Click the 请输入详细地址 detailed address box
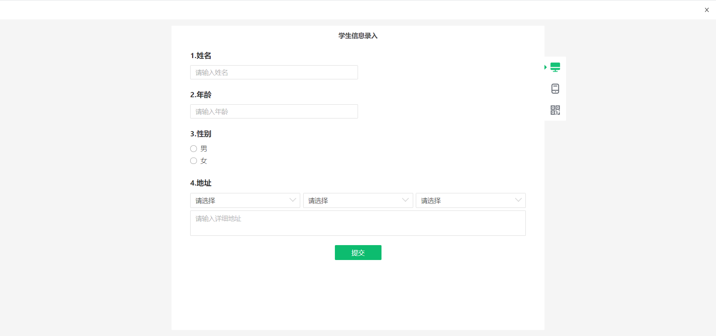The height and width of the screenshot is (336, 716). pyautogui.click(x=358, y=223)
